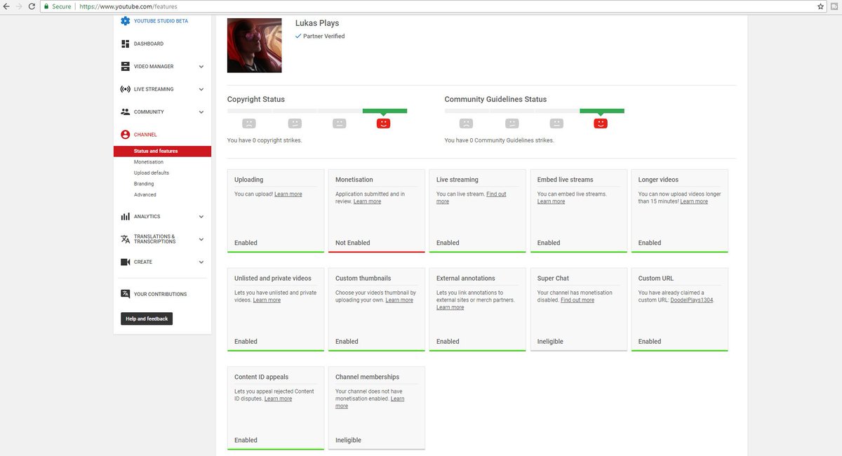842x456 pixels.
Task: Click Find out more in Super Chat card
Action: 577,300
